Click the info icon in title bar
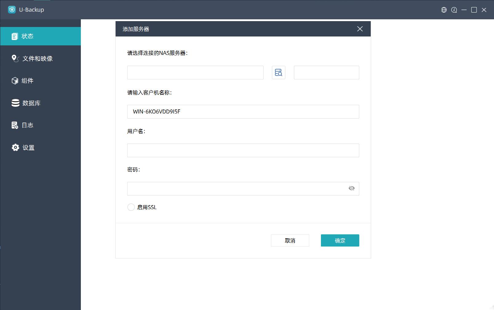 point(454,10)
